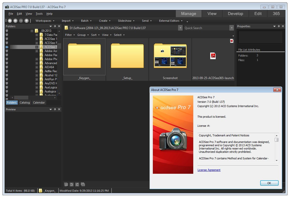Switch to the Catalog tab

pyautogui.click(x=25, y=103)
